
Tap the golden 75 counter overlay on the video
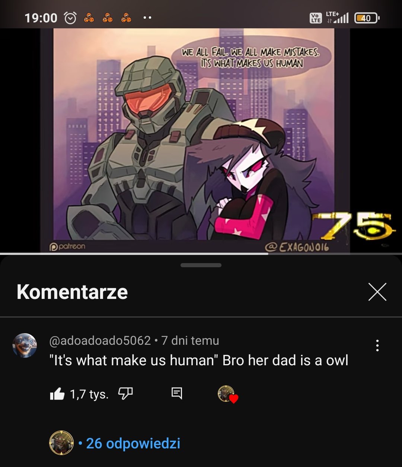point(352,225)
